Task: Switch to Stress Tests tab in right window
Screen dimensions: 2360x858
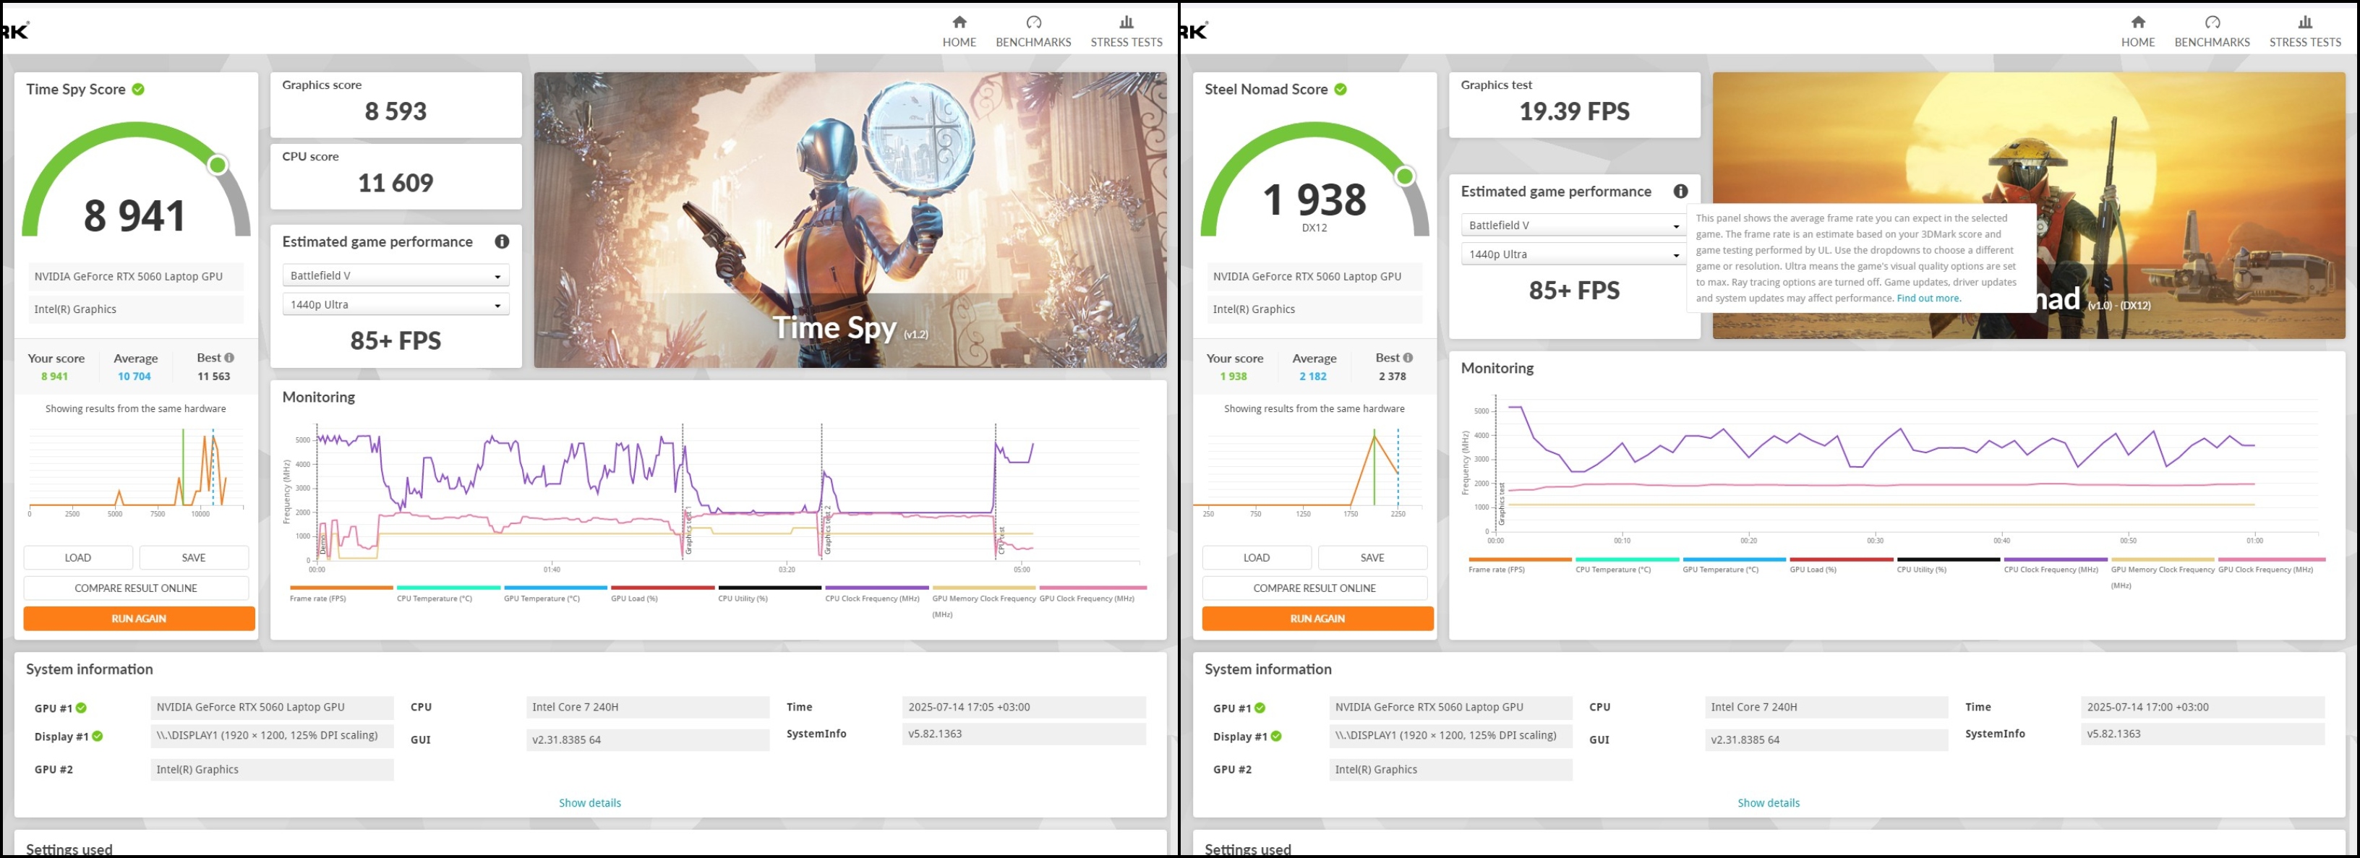Action: (x=2304, y=42)
